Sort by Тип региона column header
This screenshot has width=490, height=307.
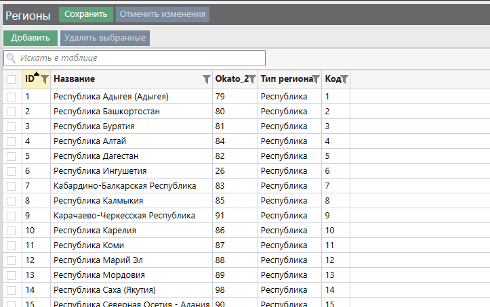click(285, 79)
